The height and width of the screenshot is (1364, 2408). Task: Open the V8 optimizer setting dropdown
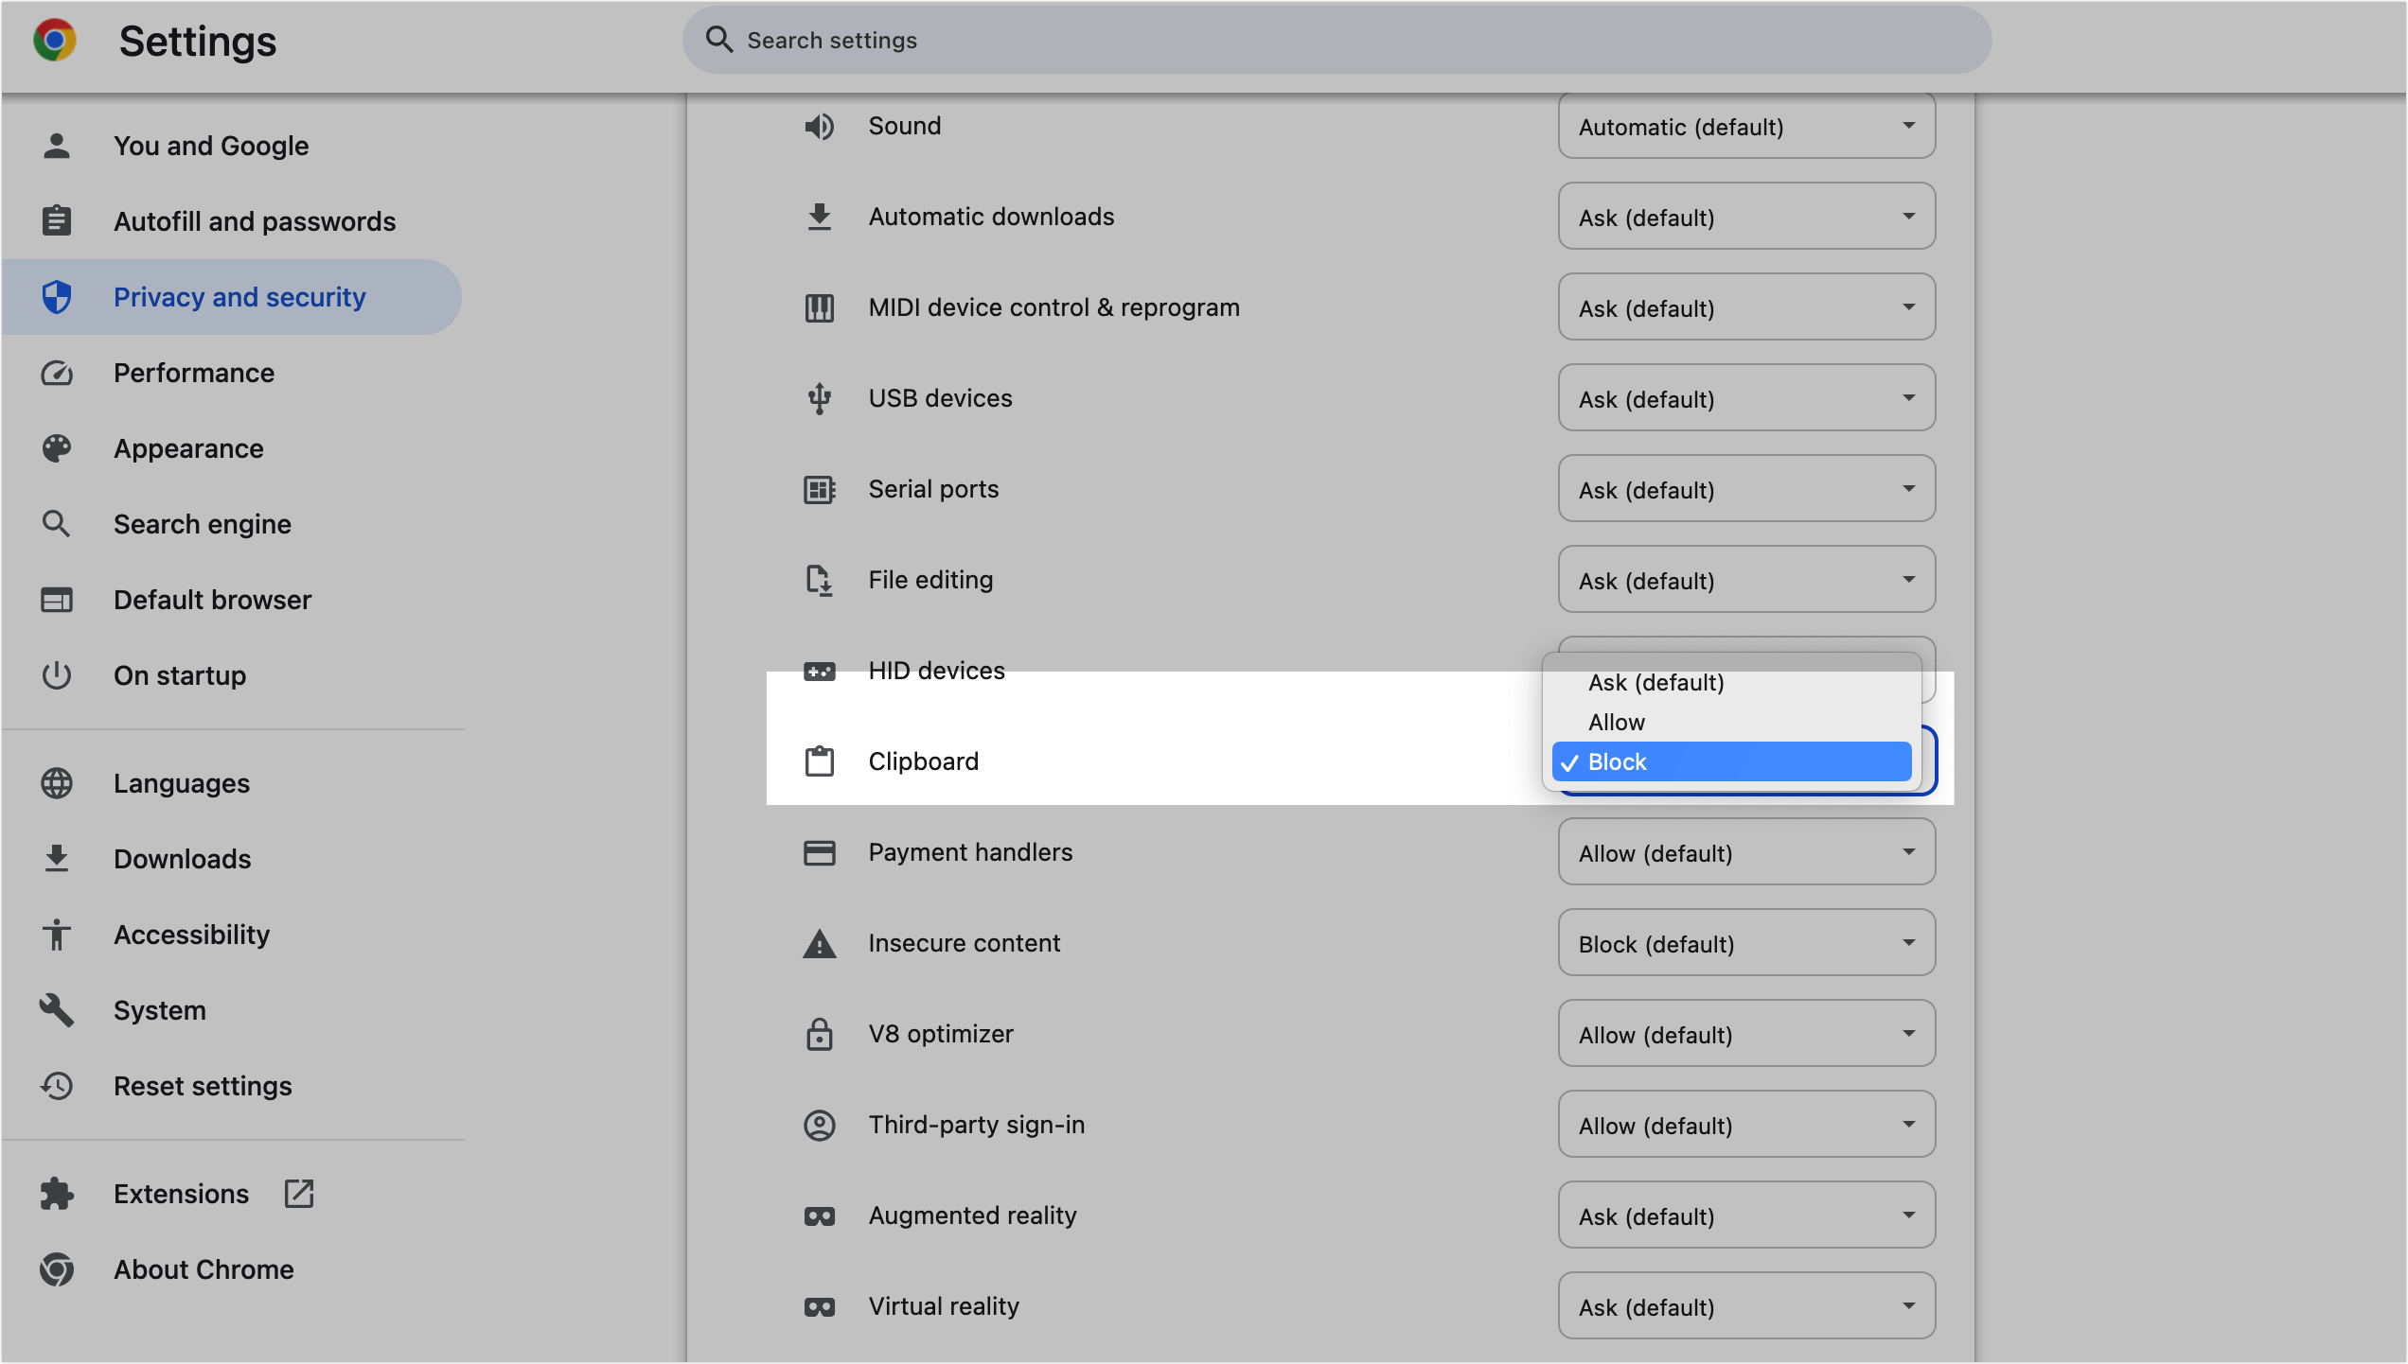(1745, 1033)
